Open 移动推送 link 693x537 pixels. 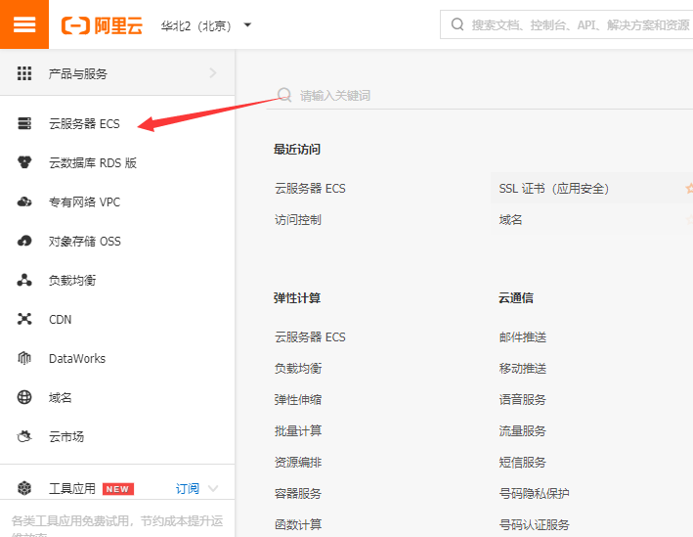pyautogui.click(x=523, y=369)
